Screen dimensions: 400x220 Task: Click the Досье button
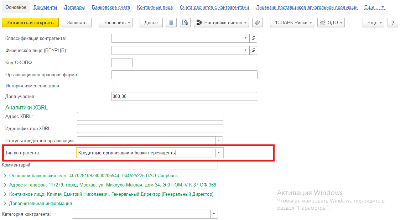(151, 22)
